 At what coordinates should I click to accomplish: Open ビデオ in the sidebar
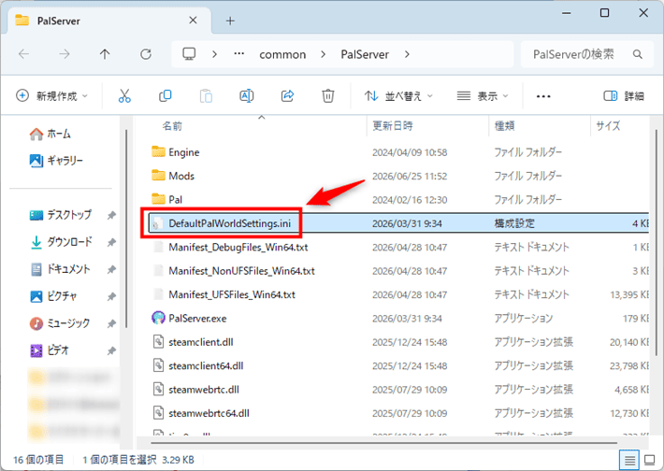[50, 350]
